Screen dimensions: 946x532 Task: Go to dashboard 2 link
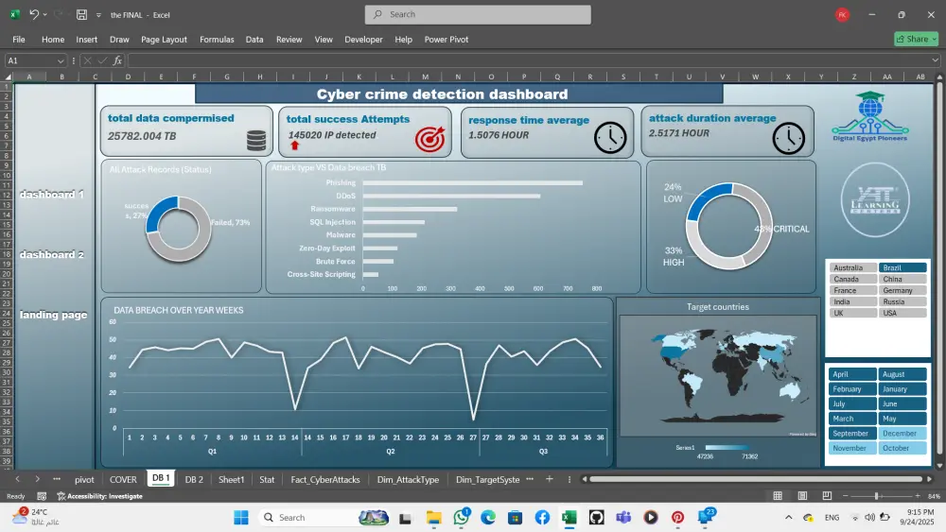[52, 254]
